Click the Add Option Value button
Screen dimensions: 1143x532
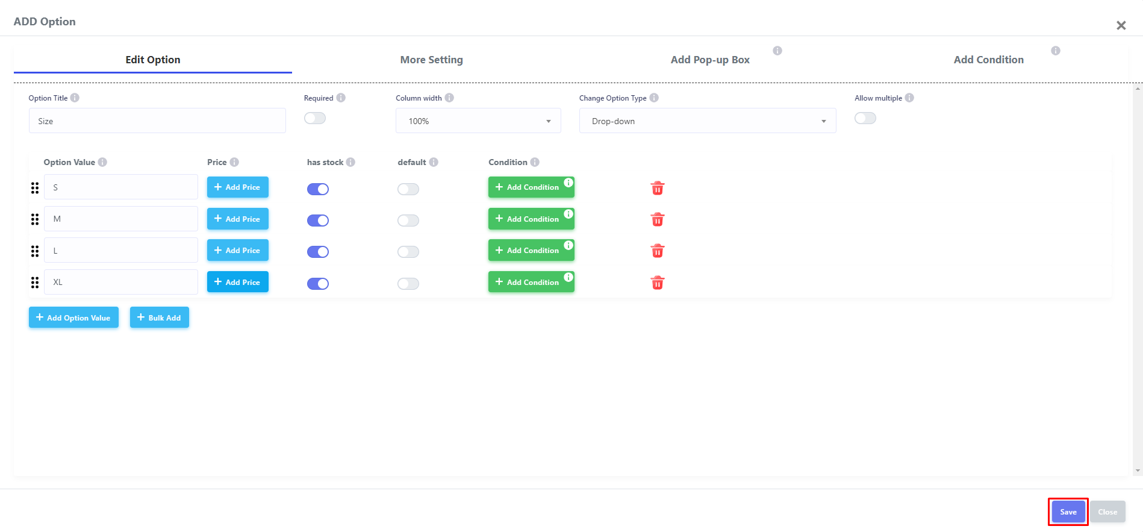click(x=73, y=318)
